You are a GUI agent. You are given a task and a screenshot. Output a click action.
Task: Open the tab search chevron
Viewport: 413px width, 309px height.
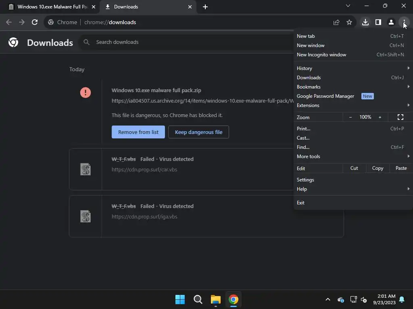pyautogui.click(x=348, y=6)
